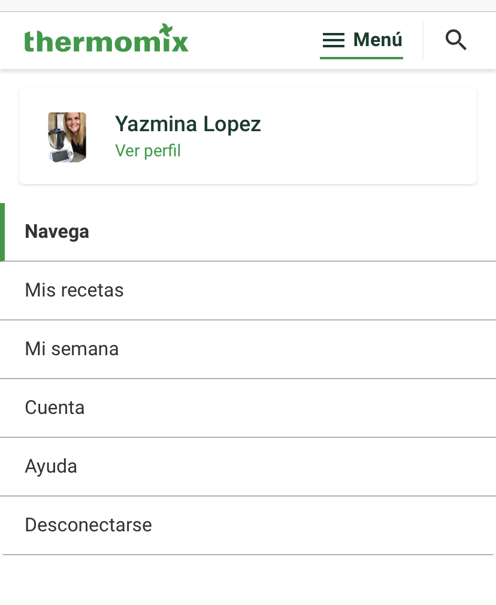The height and width of the screenshot is (605, 496).
Task: Log out with Desconectarse
Action: pyautogui.click(x=88, y=525)
